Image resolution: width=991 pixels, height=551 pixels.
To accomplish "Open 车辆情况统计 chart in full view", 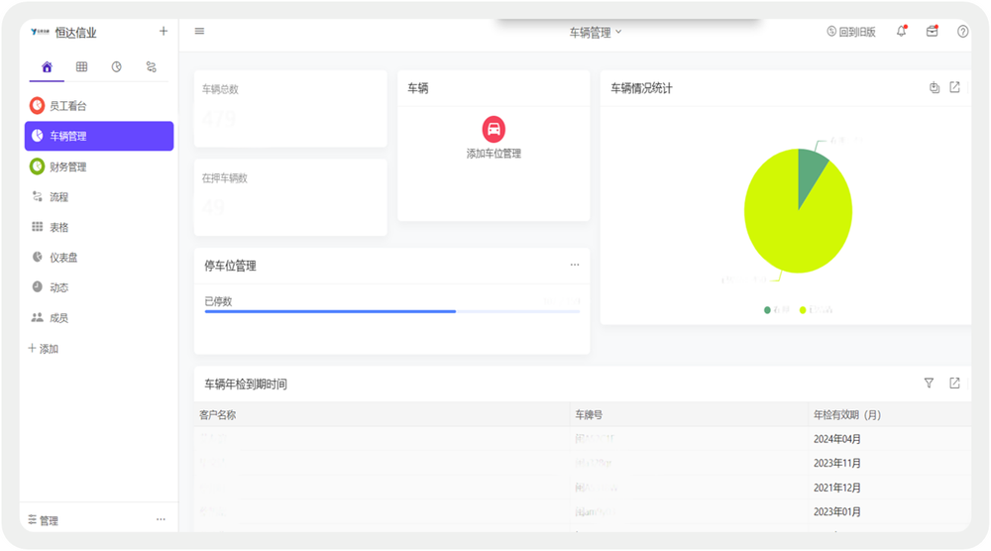I will pyautogui.click(x=954, y=87).
